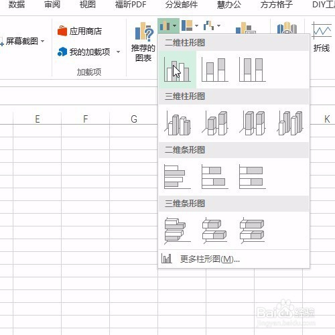This screenshot has height=335, width=335.
Task: Choose the 3-D column chart (fourth option)
Action: tap(290, 123)
